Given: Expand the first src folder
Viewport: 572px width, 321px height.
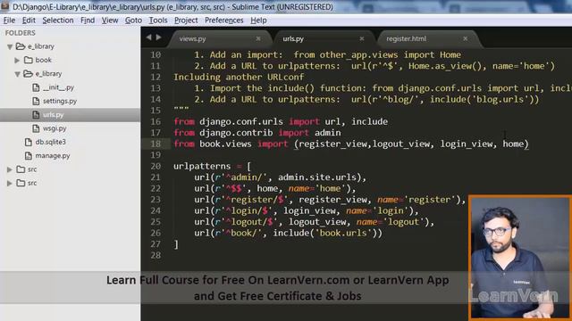Looking at the screenshot, I should coord(10,169).
